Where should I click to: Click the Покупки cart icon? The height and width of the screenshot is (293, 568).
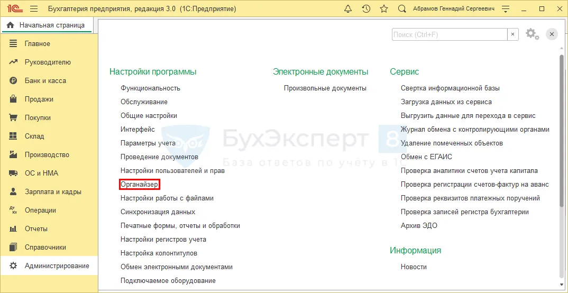pyautogui.click(x=13, y=118)
